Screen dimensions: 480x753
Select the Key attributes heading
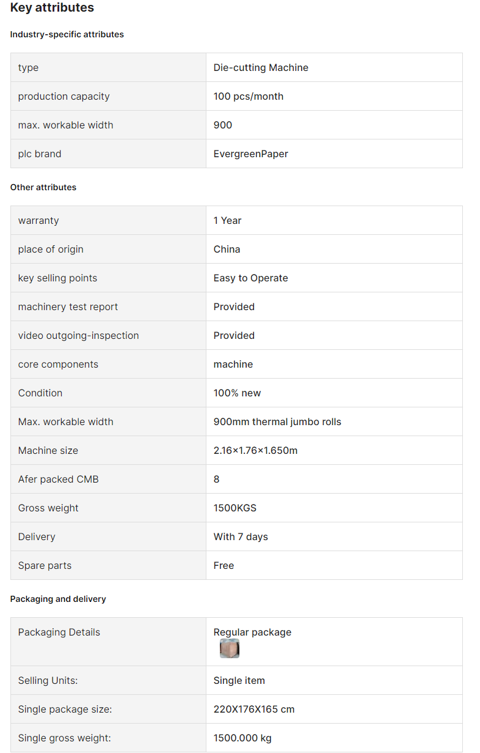click(x=52, y=8)
